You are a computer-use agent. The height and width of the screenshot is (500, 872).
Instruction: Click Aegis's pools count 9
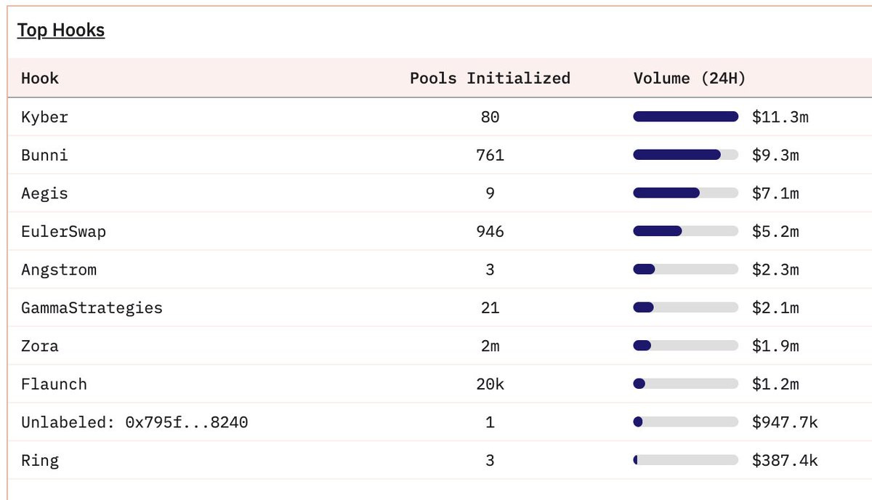(x=490, y=193)
